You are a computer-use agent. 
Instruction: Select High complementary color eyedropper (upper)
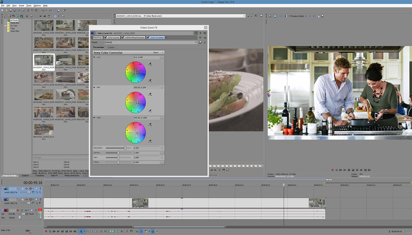click(x=150, y=124)
